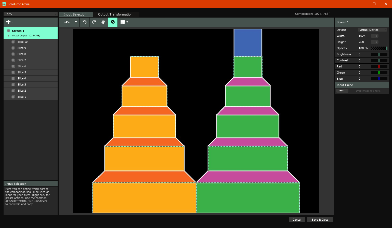Toggle the Slice 10 enable box

click(13, 42)
